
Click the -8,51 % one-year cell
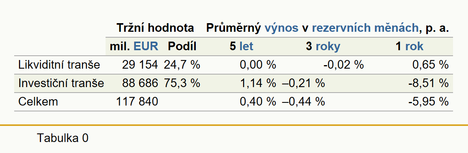pyautogui.click(x=428, y=83)
